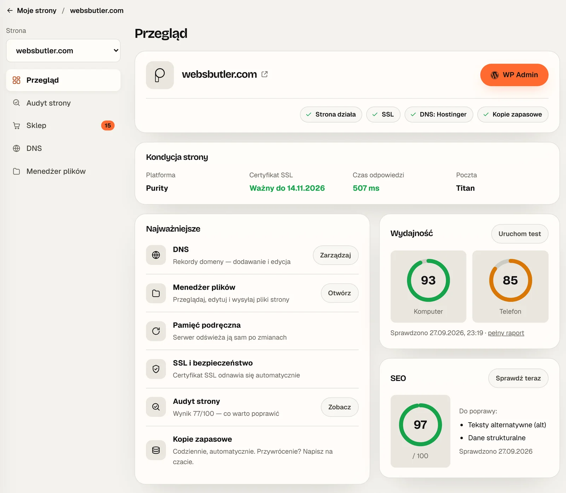Go to Przegląd in the sidebar
Image resolution: width=566 pixels, height=493 pixels.
click(63, 80)
